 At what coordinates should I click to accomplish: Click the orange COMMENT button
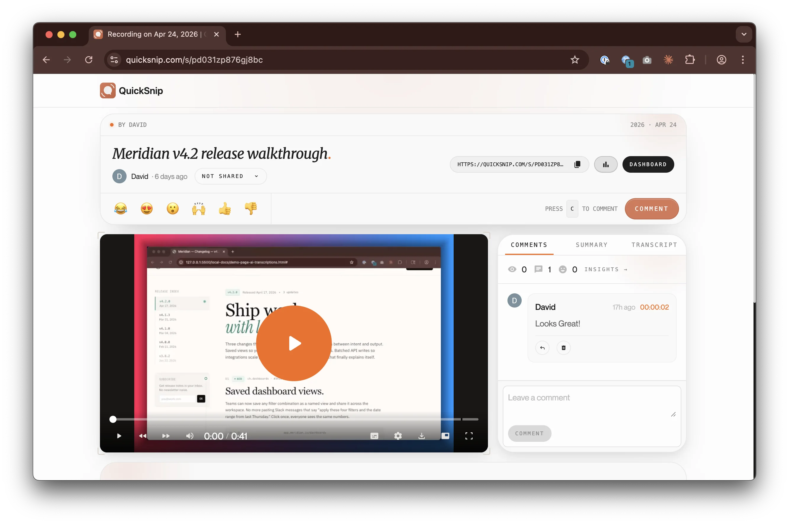[x=651, y=209]
